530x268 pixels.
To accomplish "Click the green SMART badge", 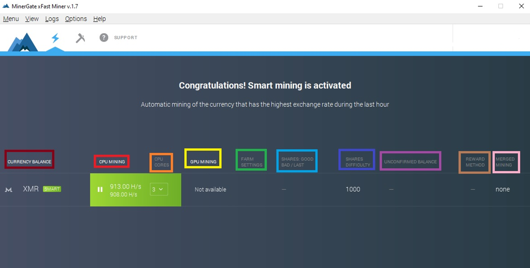I will tap(52, 189).
